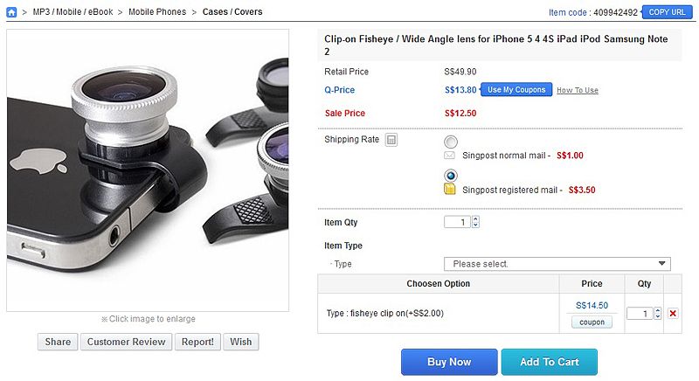Open the How To Use link

pyautogui.click(x=578, y=90)
